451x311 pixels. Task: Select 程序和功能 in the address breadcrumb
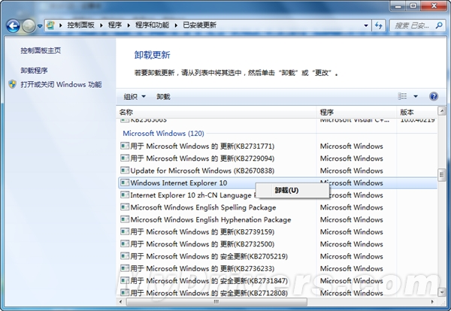pyautogui.click(x=152, y=26)
